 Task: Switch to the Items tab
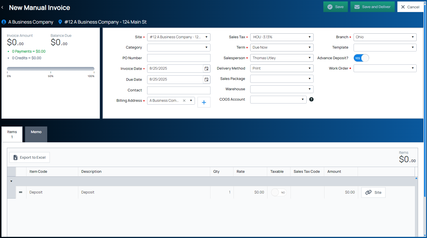[12, 134]
